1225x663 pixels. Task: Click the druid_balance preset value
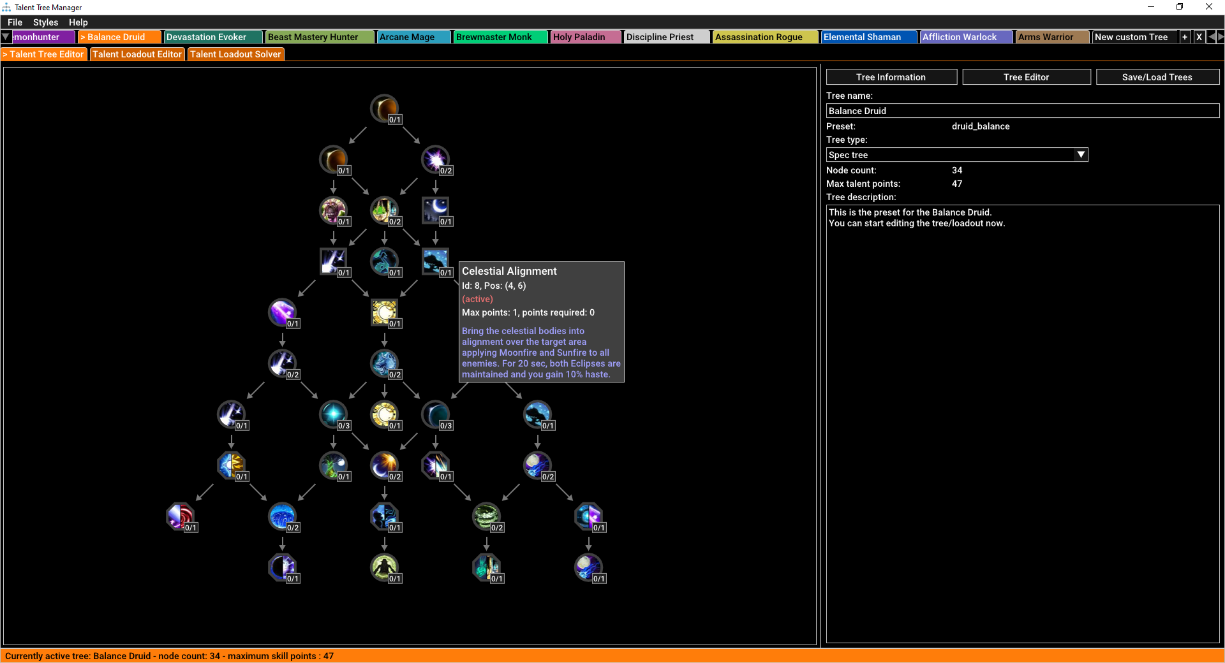981,126
